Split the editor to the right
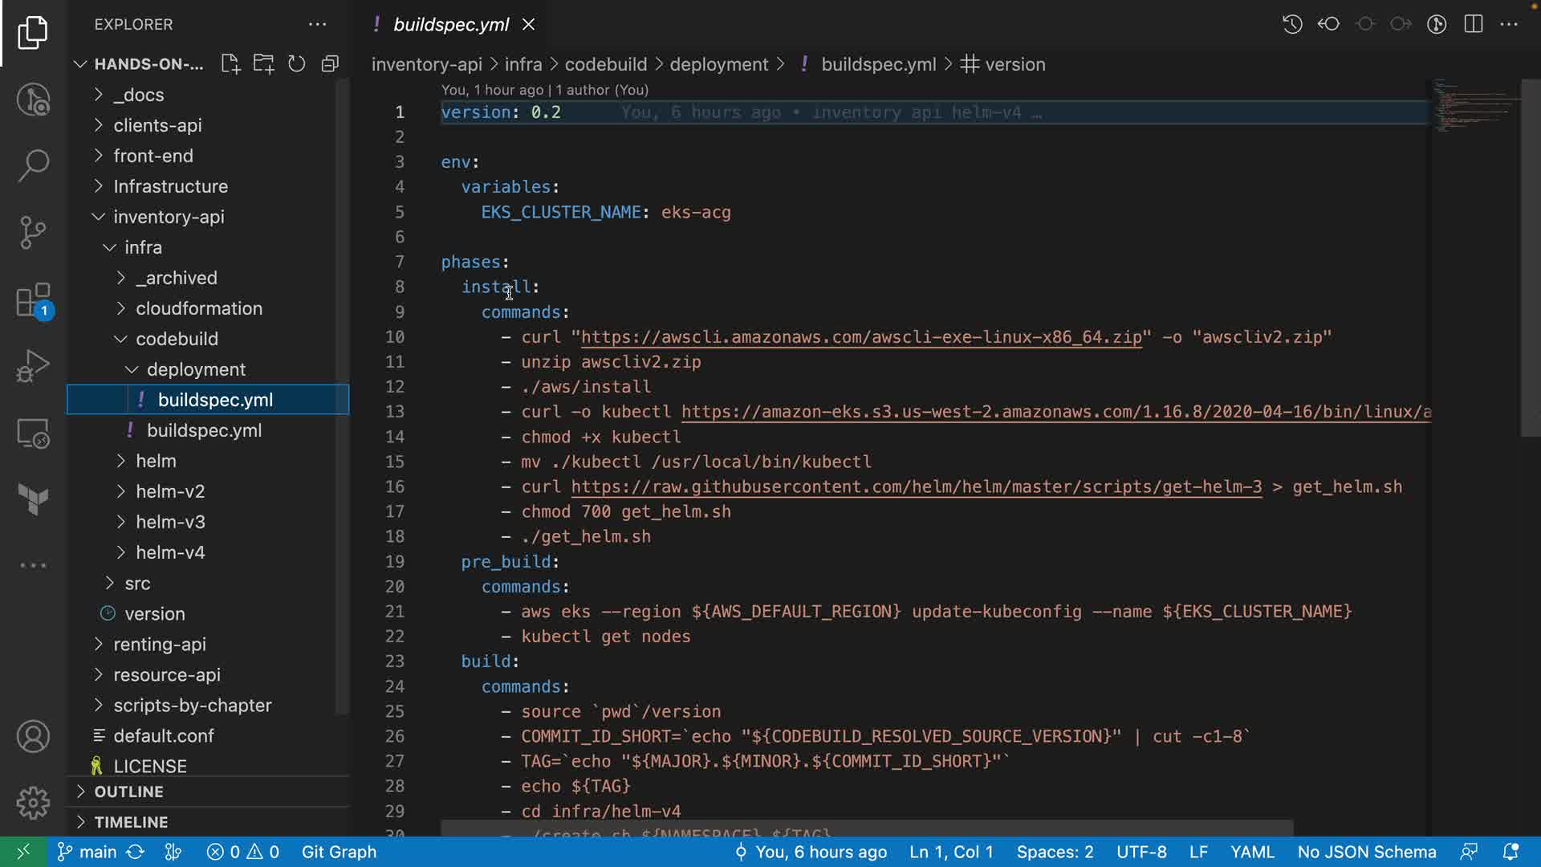 tap(1474, 24)
